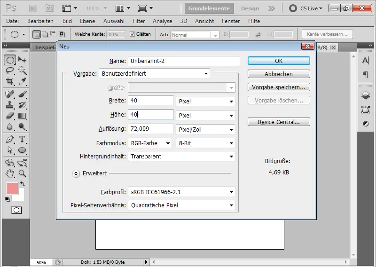Open the Pixel-Seitenverhältnis dropdown
Image resolution: width=376 pixels, height=267 pixels.
pos(181,205)
